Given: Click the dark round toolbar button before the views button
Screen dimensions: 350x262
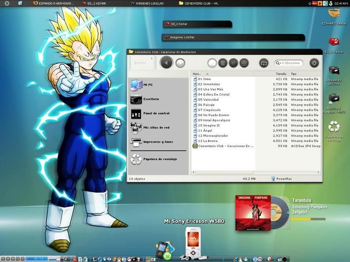Looking at the screenshot, I should [233, 63].
